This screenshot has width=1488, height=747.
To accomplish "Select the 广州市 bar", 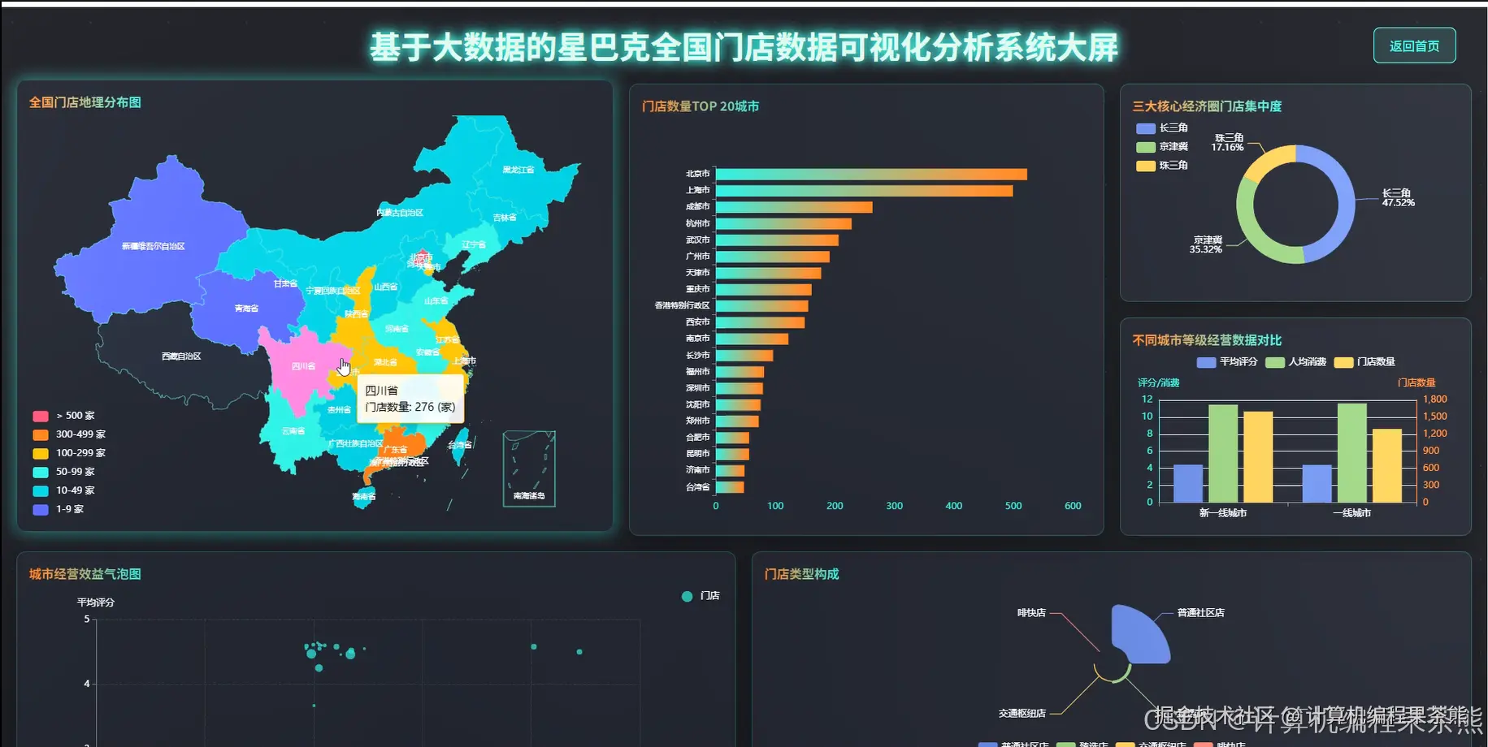I will tap(773, 257).
